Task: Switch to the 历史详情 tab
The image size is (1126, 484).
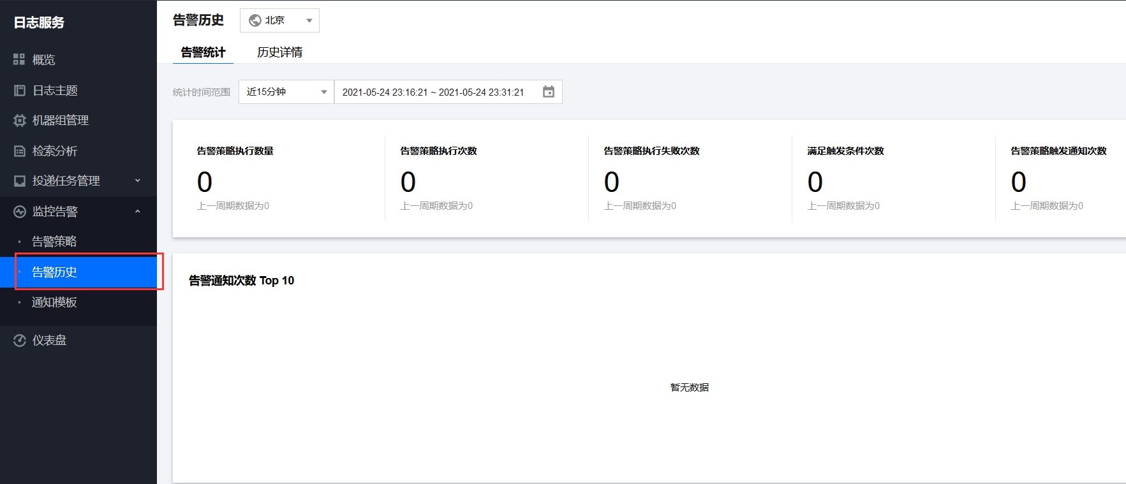Action: click(x=279, y=52)
